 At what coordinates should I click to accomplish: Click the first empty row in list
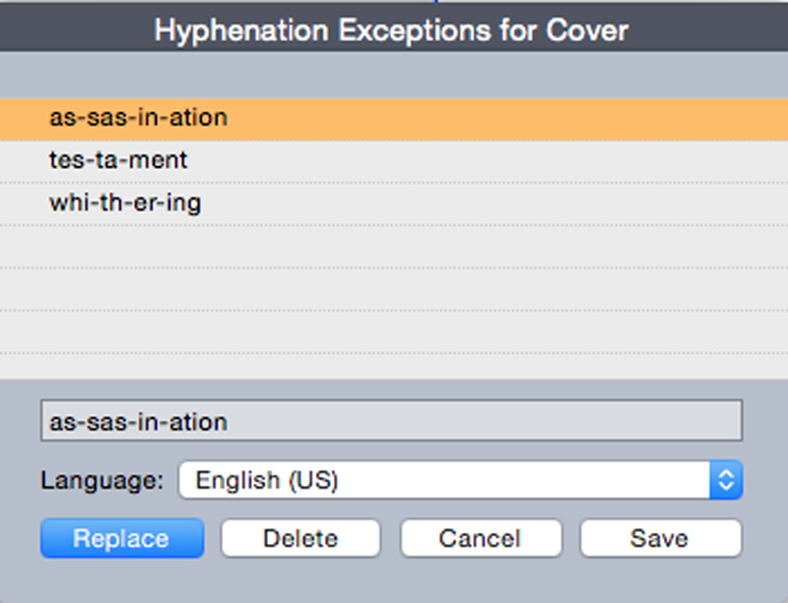pyautogui.click(x=394, y=247)
